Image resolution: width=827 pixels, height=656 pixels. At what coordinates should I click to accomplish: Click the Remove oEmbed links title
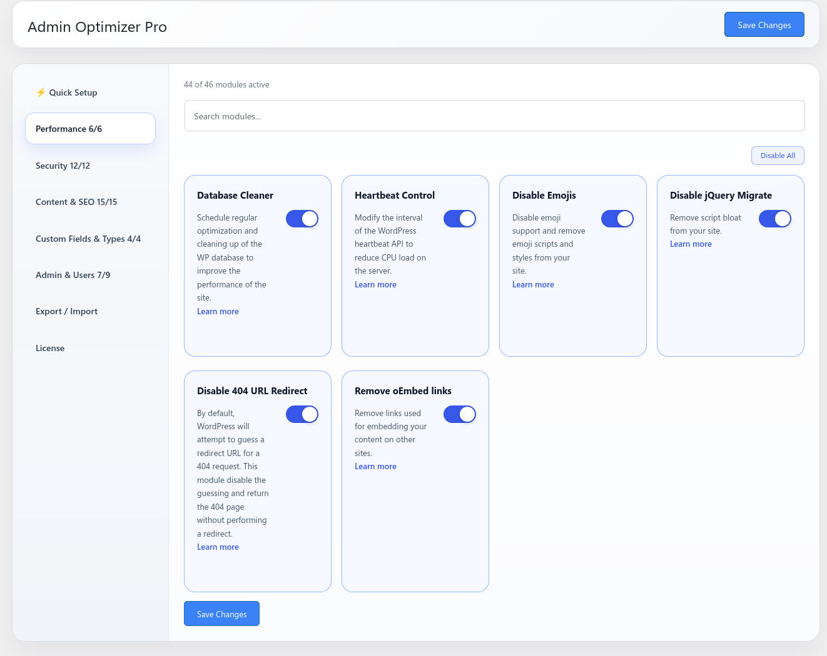(403, 391)
